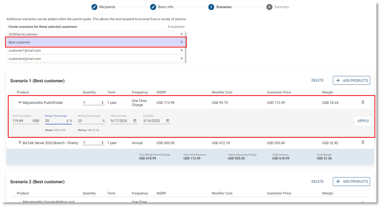
Task: Delete MigrationWiz PublicFolder row trash icon
Action: [x=363, y=102]
